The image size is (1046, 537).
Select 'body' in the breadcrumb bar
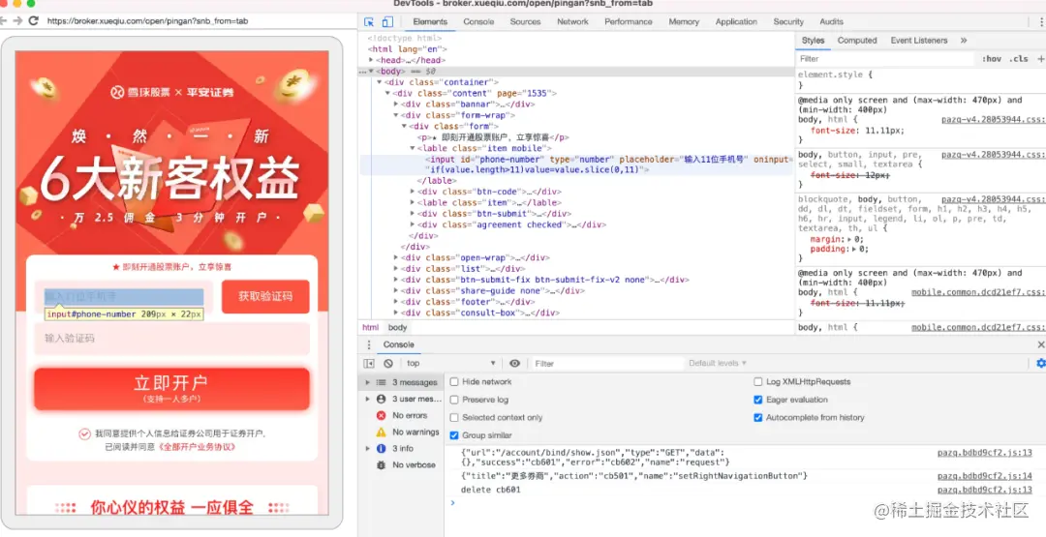click(x=398, y=328)
